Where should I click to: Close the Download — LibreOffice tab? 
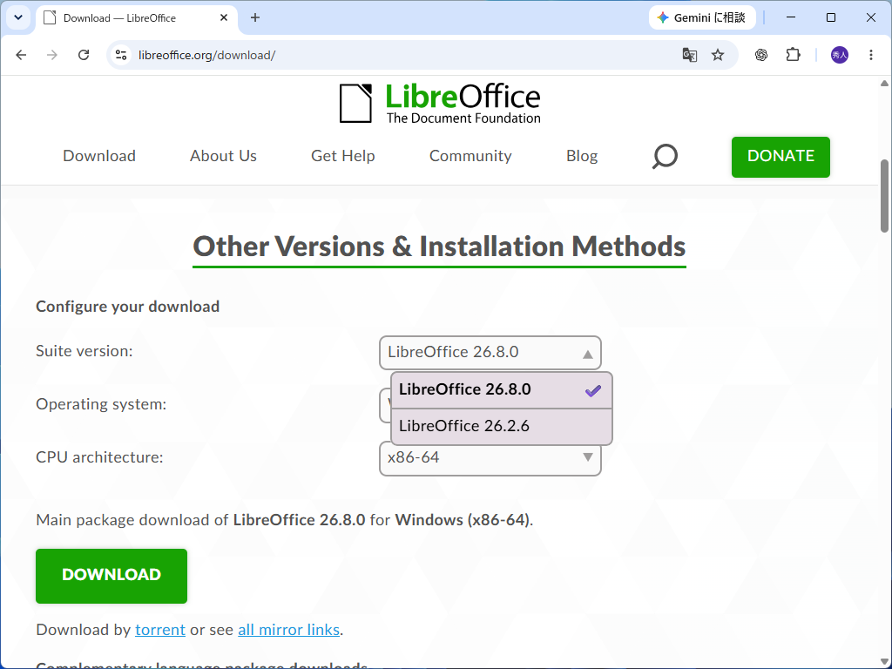click(224, 17)
